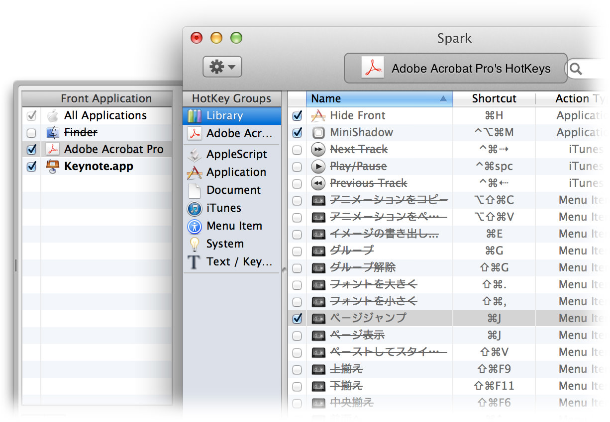The image size is (610, 422).
Task: Select Library in HotKey Groups
Action: pyautogui.click(x=232, y=116)
